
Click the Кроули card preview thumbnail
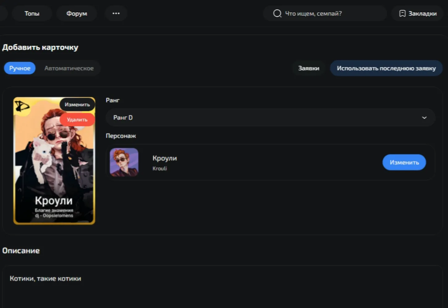54,161
